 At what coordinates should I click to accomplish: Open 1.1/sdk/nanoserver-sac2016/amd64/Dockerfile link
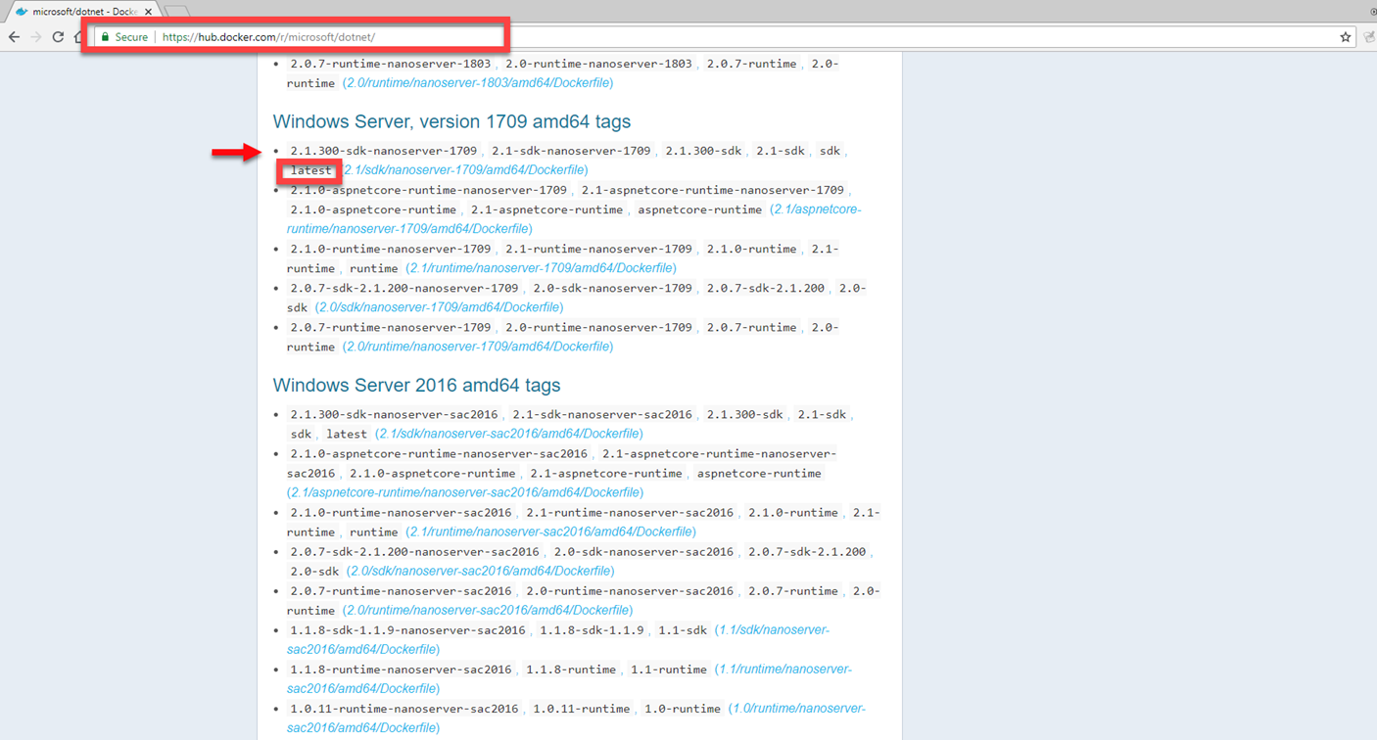click(558, 639)
